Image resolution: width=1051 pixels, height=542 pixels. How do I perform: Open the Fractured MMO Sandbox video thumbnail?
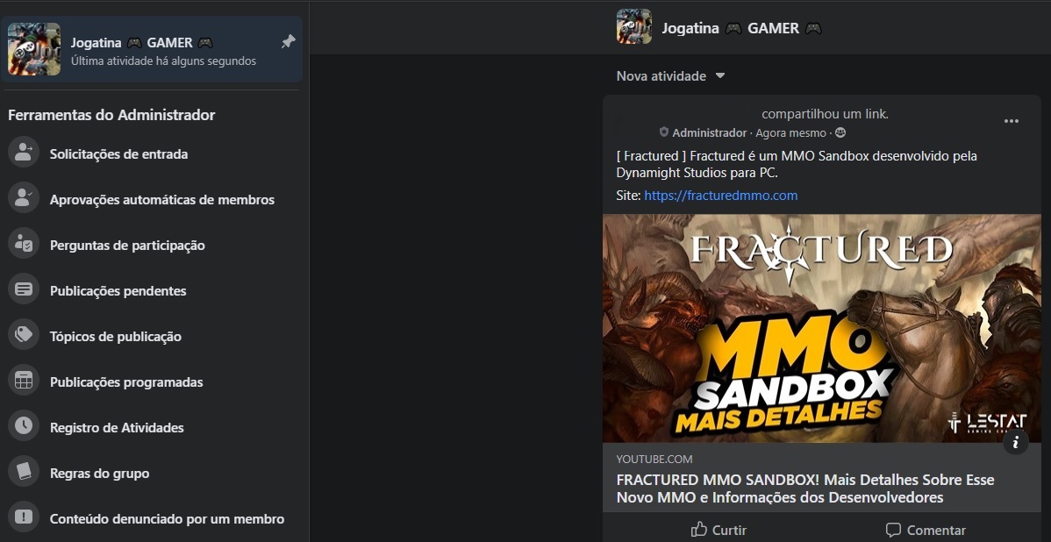click(822, 328)
